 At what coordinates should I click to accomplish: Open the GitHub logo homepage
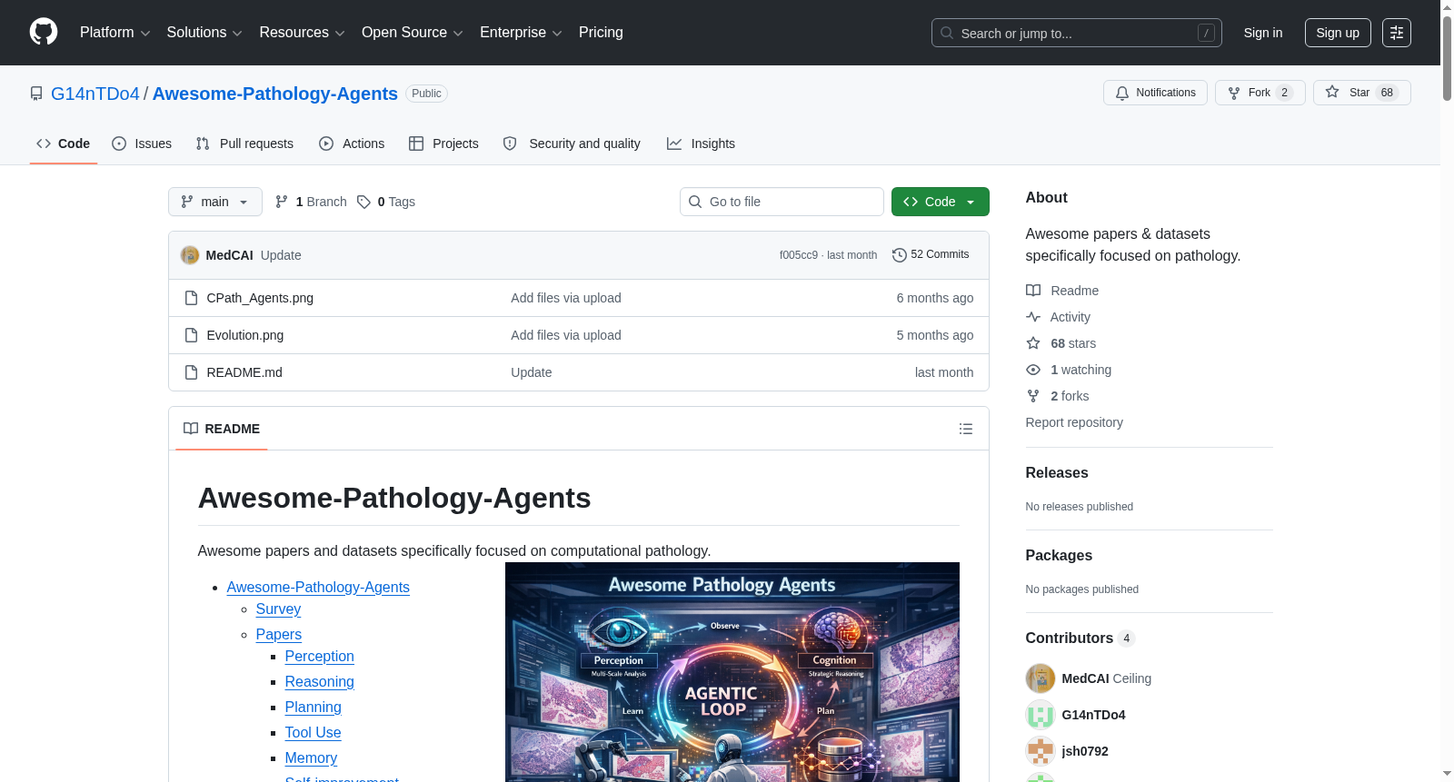point(44,32)
